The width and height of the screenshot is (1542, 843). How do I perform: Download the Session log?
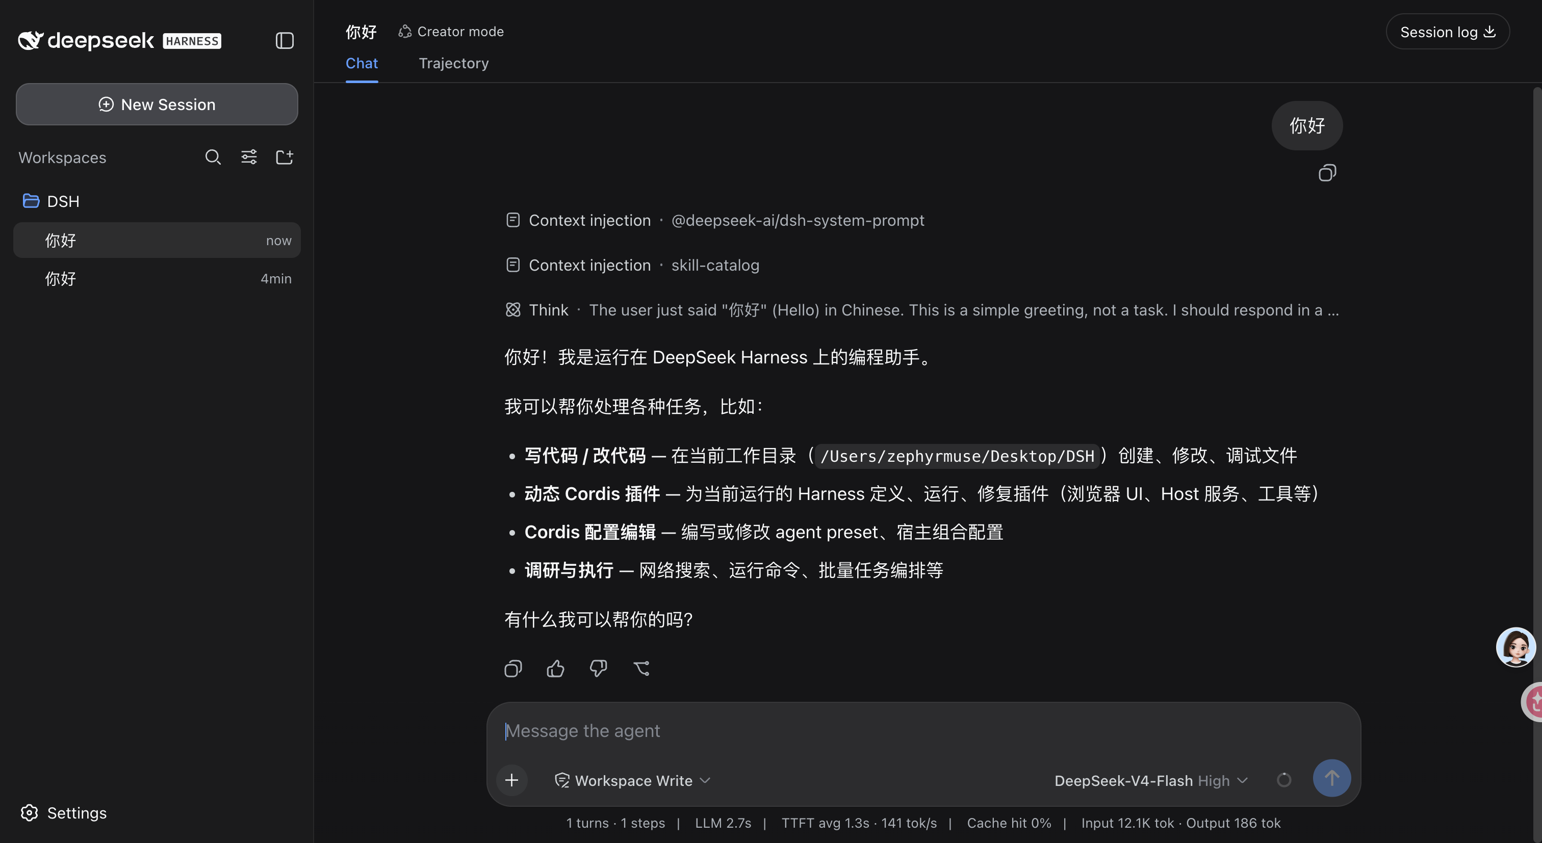coord(1448,32)
